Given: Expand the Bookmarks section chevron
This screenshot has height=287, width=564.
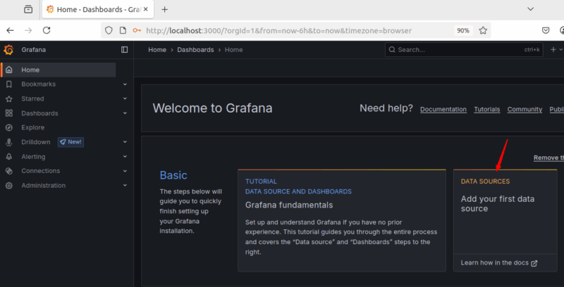Looking at the screenshot, I should (125, 84).
